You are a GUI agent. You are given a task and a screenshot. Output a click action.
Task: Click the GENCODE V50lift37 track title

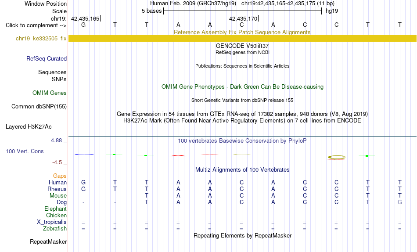click(242, 46)
